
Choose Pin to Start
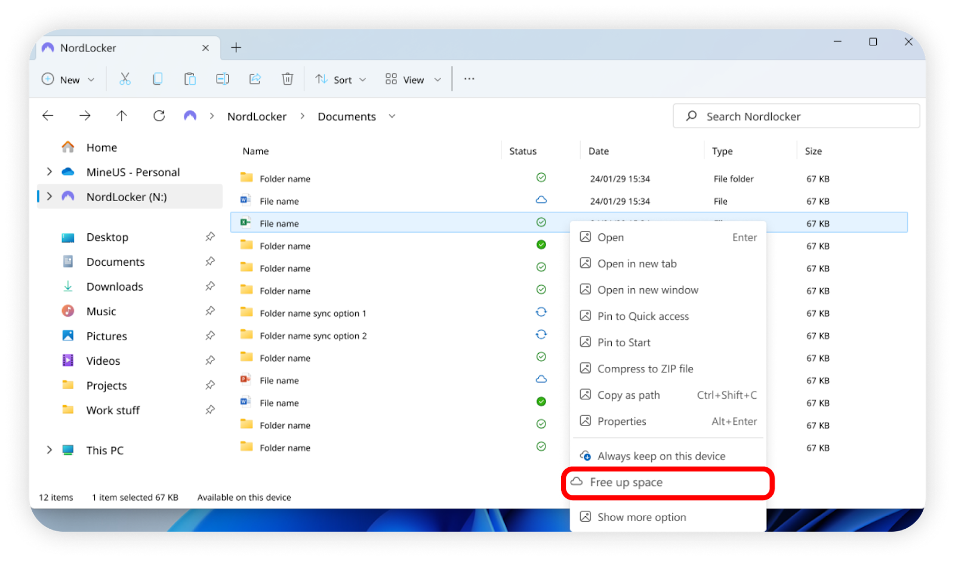(668, 342)
